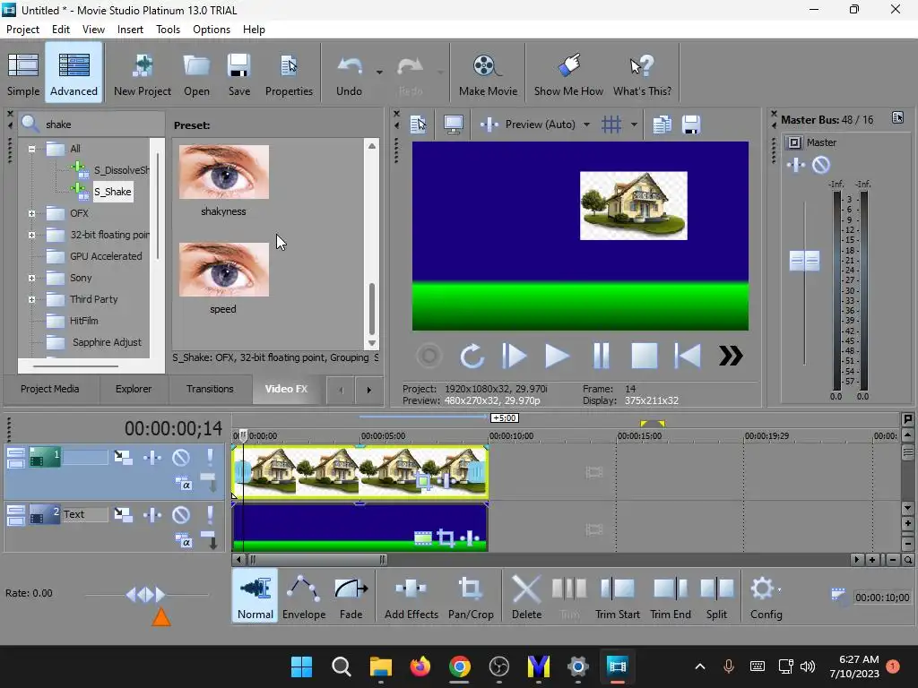Adjust the Master volume fader
The width and height of the screenshot is (918, 688).
coord(804,261)
